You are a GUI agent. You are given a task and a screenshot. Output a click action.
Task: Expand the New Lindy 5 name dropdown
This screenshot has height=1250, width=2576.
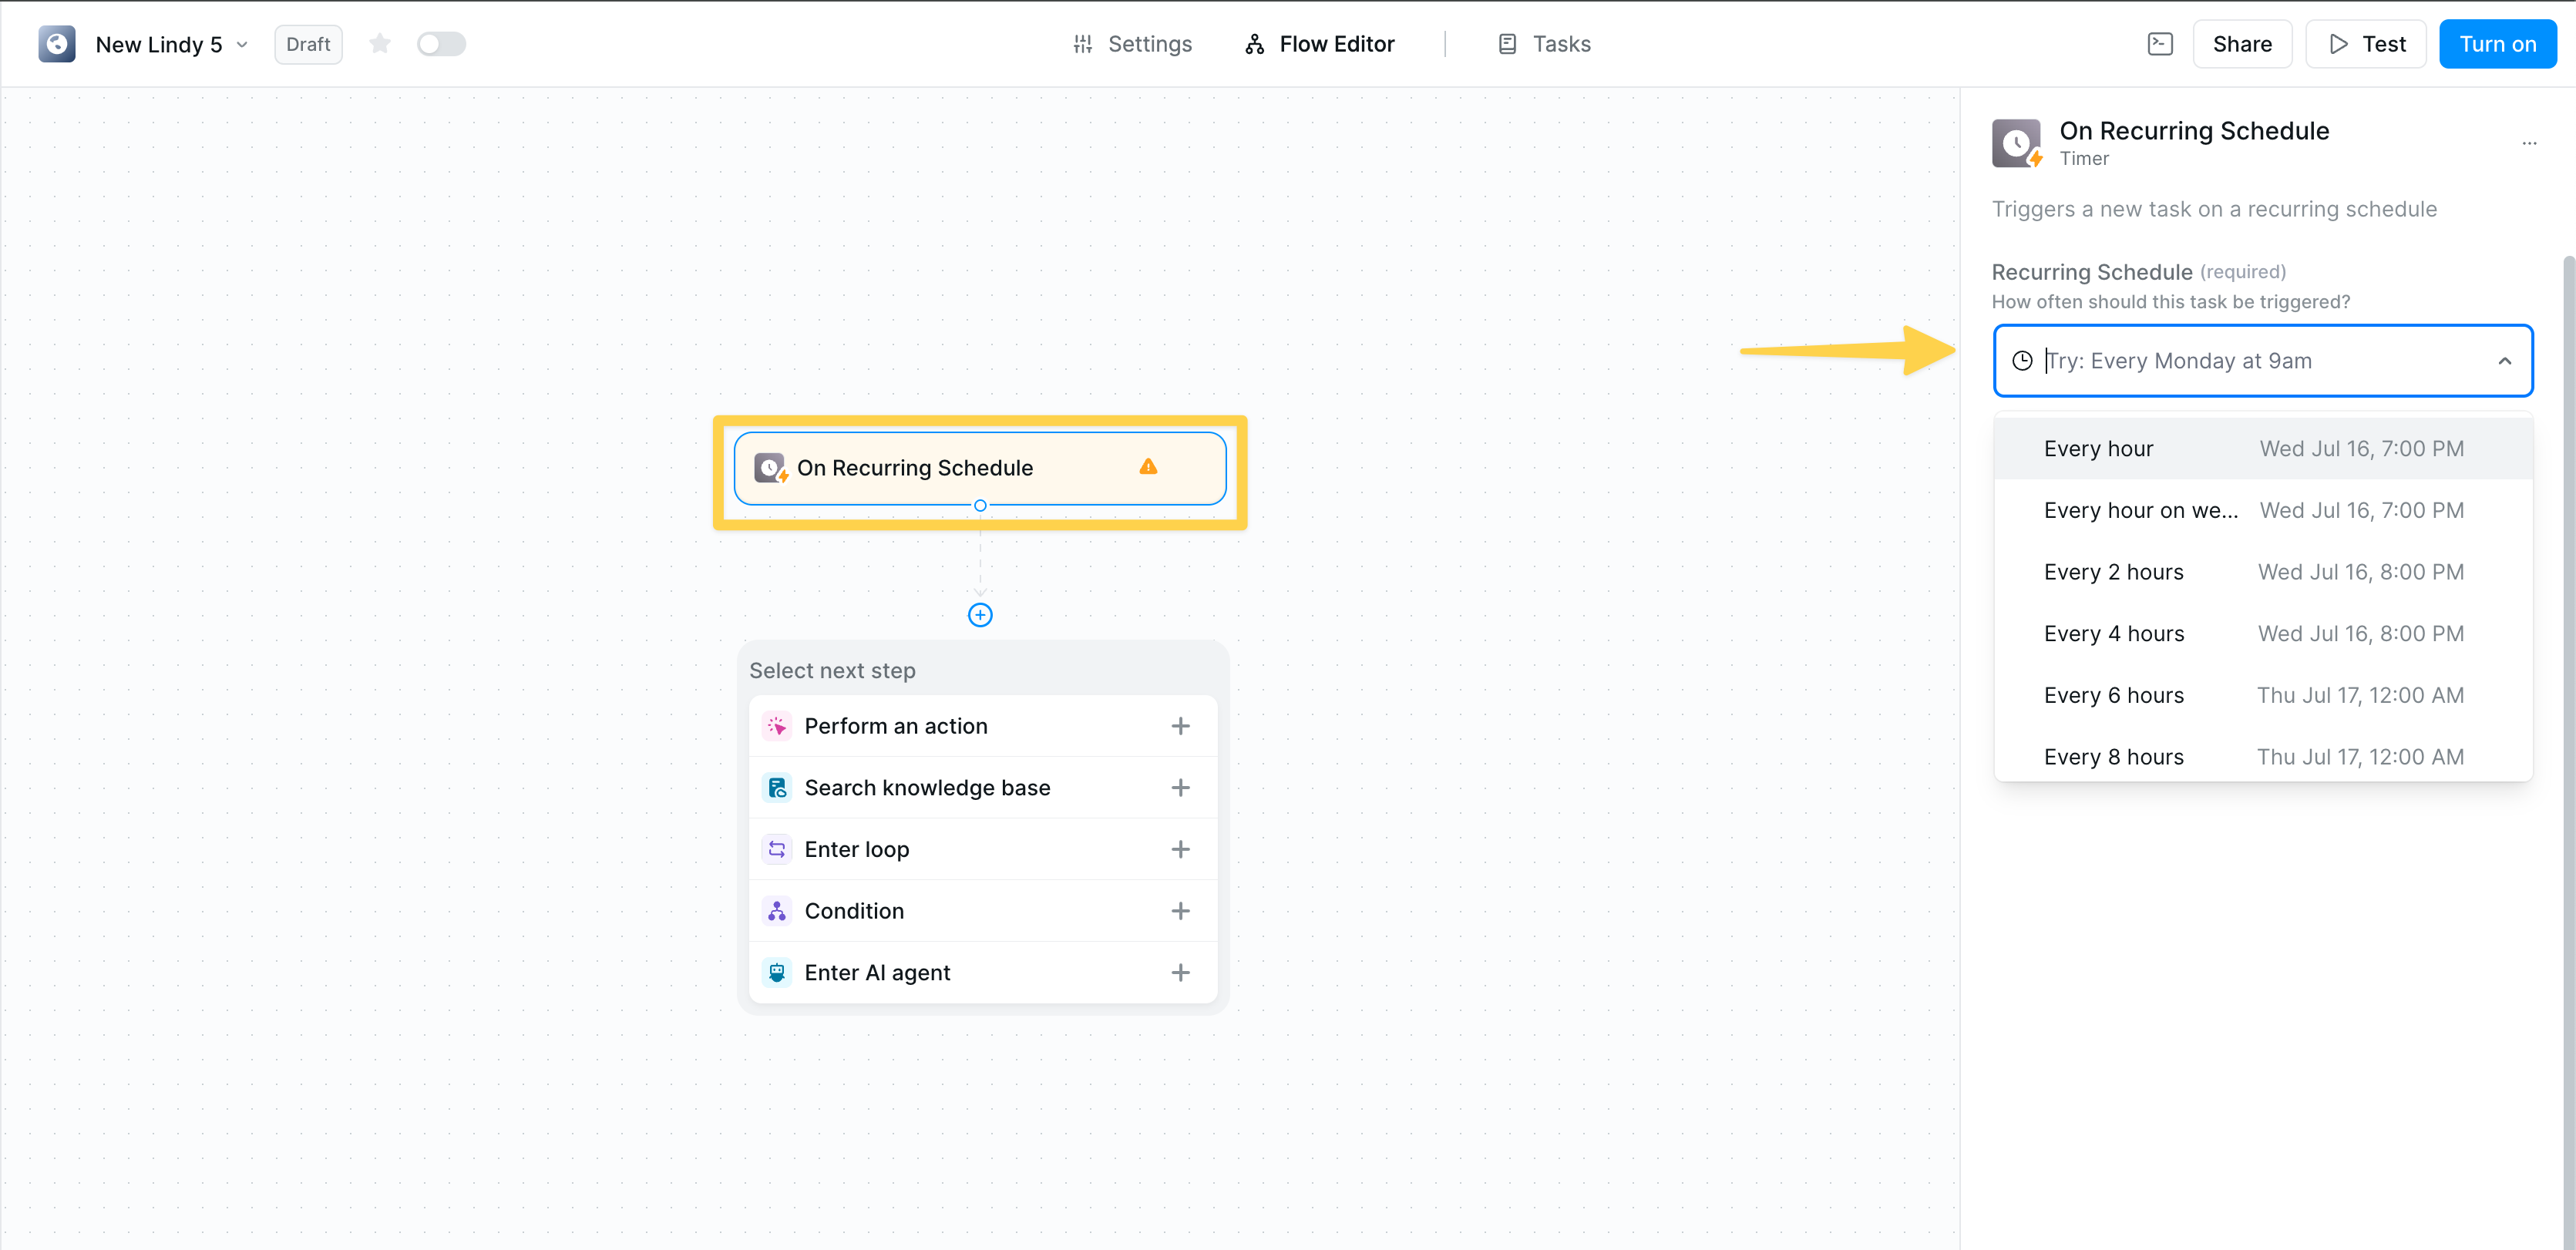pos(242,45)
